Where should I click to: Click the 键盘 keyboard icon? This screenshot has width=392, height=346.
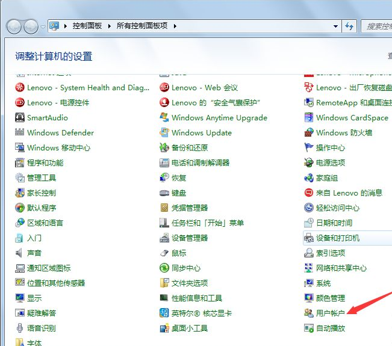pyautogui.click(x=164, y=193)
